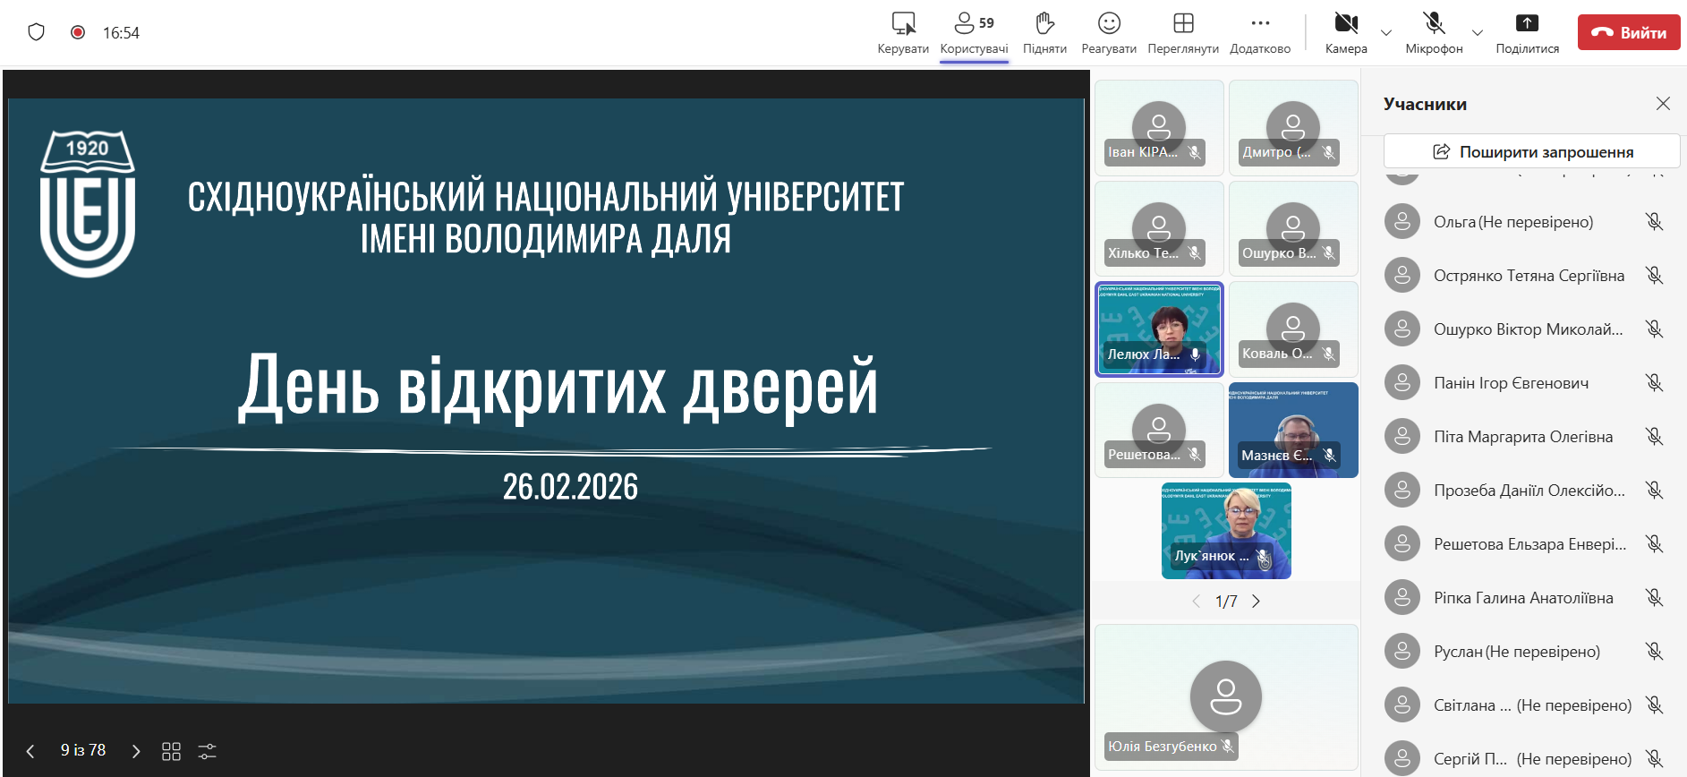Open slide grid view icon
This screenshot has height=777, width=1687.
coord(171,751)
